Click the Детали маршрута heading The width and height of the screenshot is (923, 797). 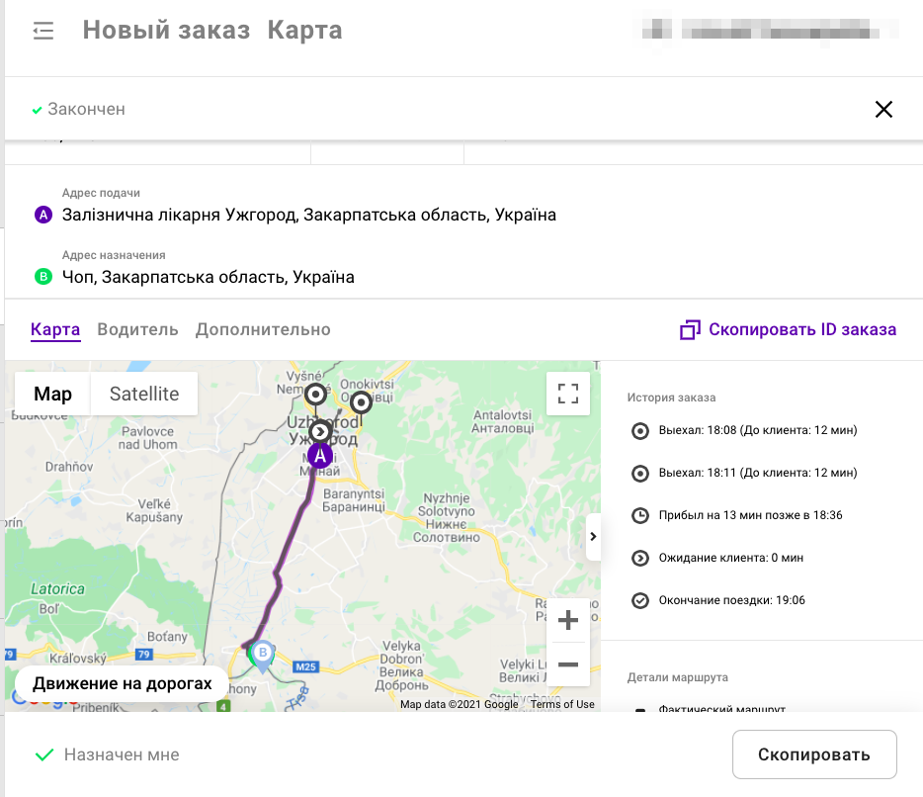[x=678, y=677]
